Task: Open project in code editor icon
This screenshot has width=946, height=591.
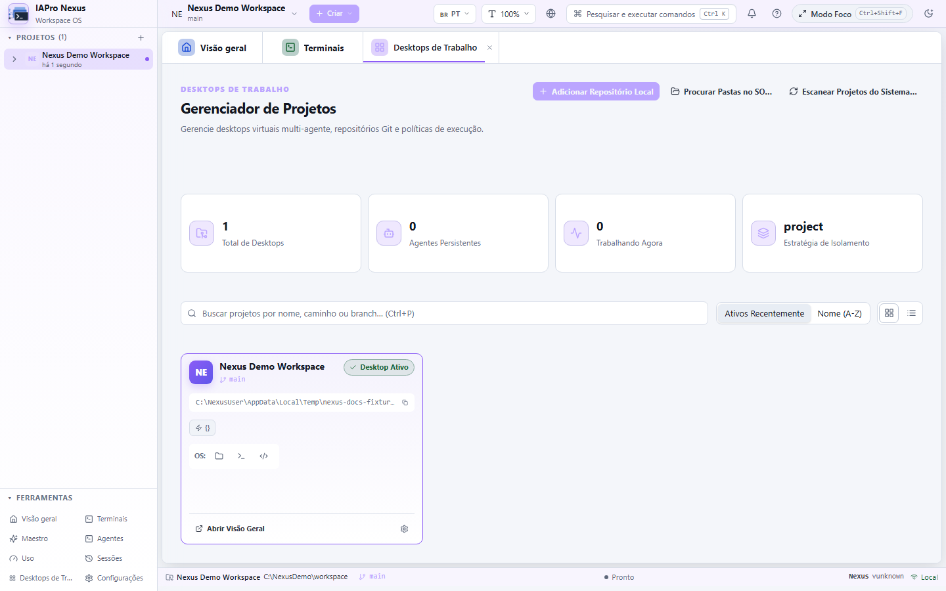Action: point(263,456)
